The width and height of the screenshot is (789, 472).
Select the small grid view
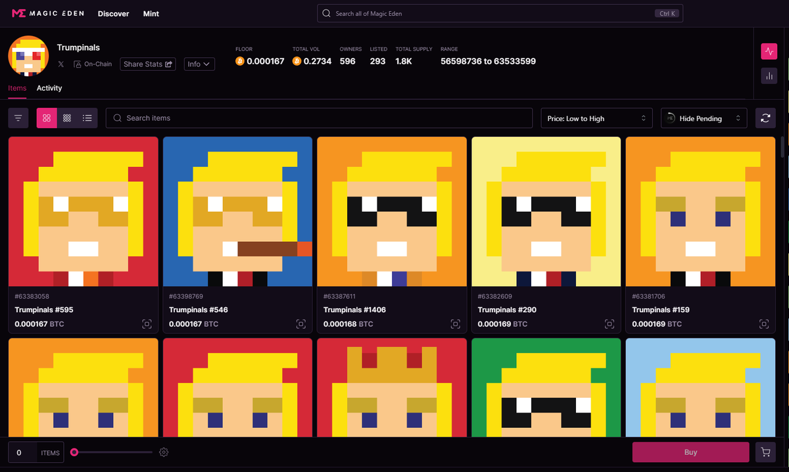coord(67,118)
